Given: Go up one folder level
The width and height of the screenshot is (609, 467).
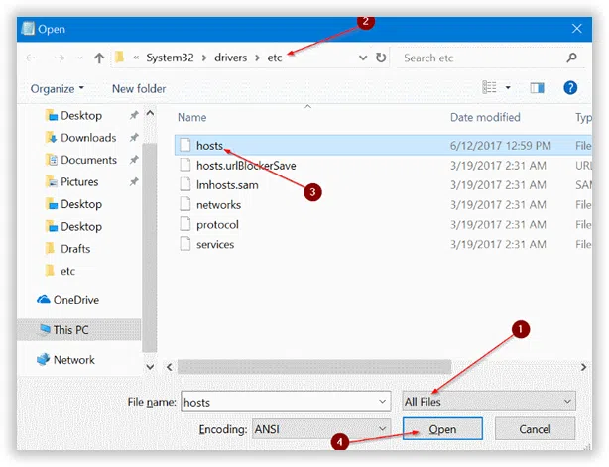Looking at the screenshot, I should tap(99, 58).
